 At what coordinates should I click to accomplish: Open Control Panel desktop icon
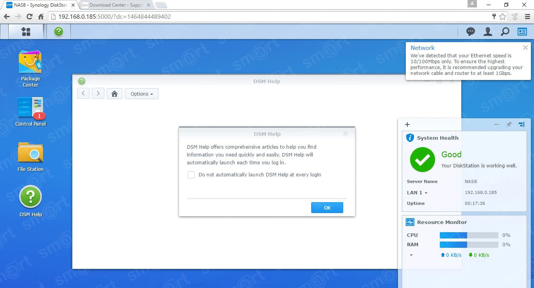pyautogui.click(x=30, y=112)
